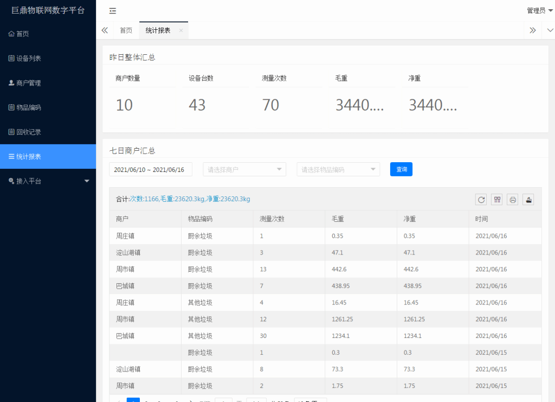Click the 巨鼎物联网数字平台 logo title

48,10
